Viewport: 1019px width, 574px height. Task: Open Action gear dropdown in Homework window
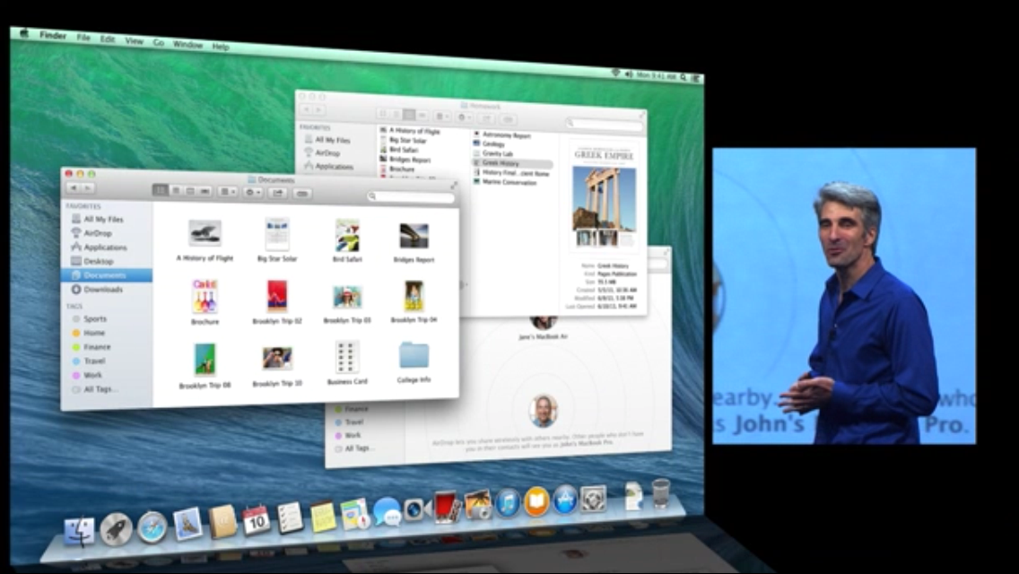click(465, 117)
